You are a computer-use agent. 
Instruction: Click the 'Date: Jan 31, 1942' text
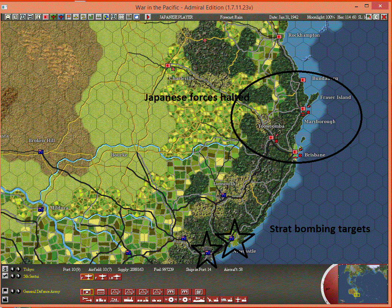(x=284, y=17)
